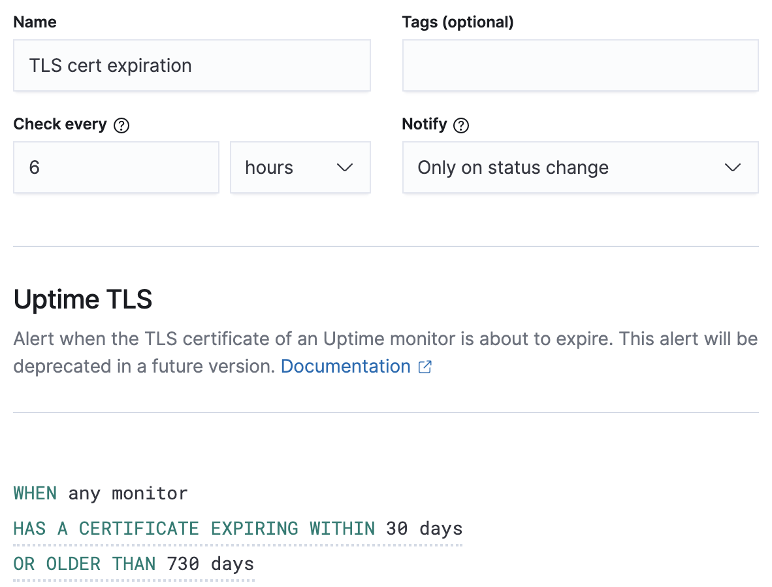Click the 'WHEN any monitor' expression

coord(101,493)
